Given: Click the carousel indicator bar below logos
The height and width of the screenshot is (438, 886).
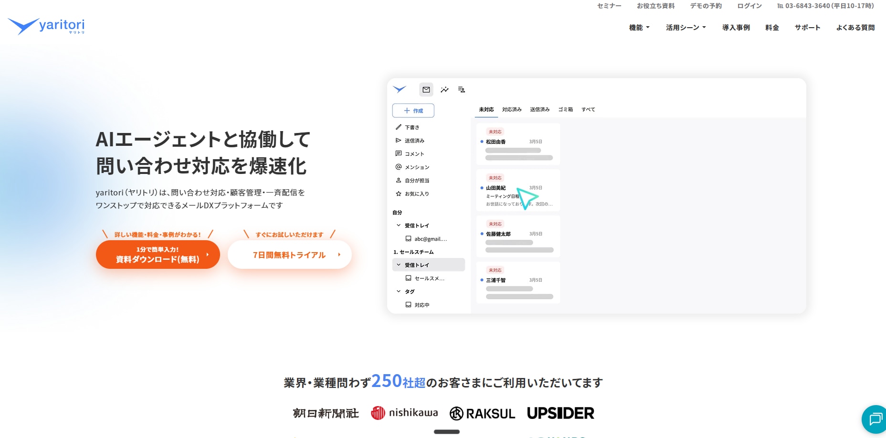Looking at the screenshot, I should click(x=447, y=432).
